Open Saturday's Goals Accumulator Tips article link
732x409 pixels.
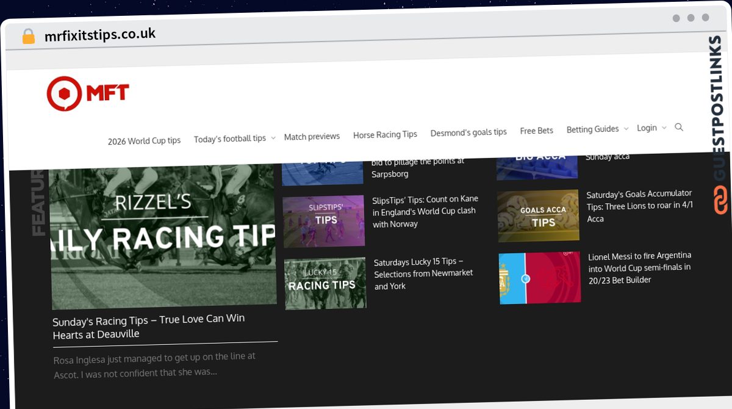pyautogui.click(x=639, y=206)
